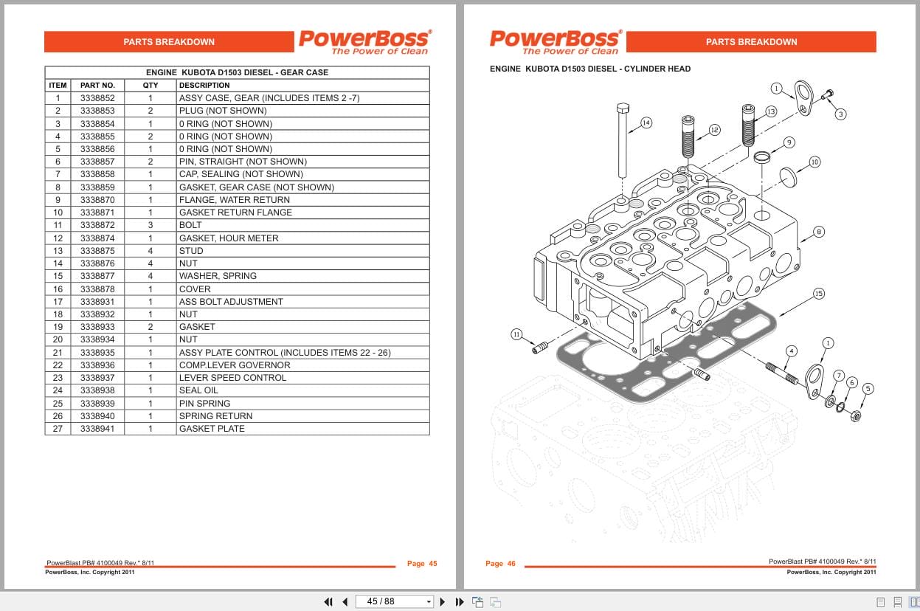Go to the first page
Viewport: 920px width, 611px height.
coord(329,601)
